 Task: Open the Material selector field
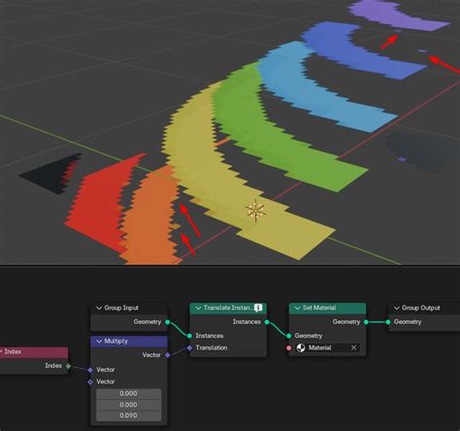point(327,348)
